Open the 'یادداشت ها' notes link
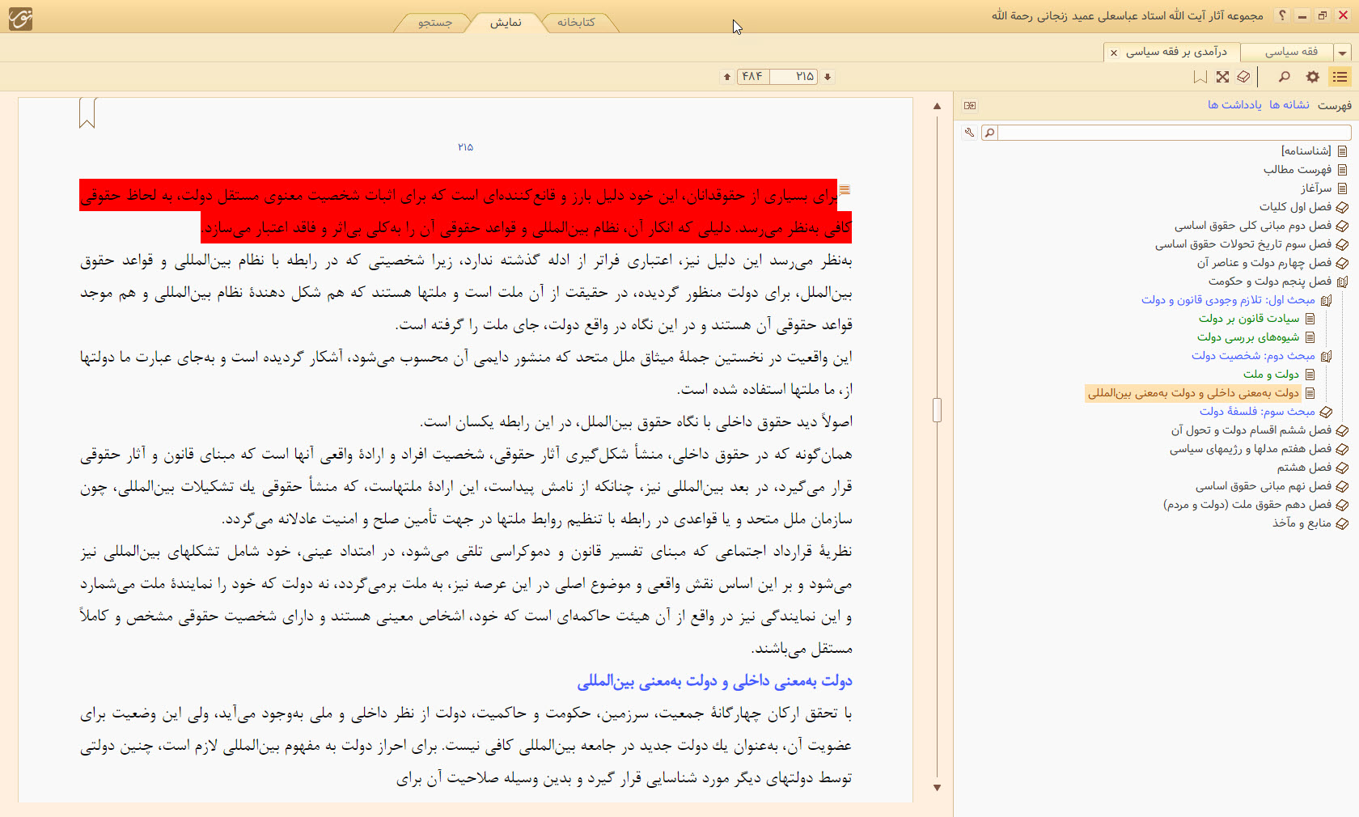This screenshot has height=817, width=1359. [1234, 105]
